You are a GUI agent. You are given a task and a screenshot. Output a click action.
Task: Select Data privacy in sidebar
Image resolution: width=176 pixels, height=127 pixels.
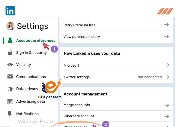pyautogui.click(x=27, y=89)
